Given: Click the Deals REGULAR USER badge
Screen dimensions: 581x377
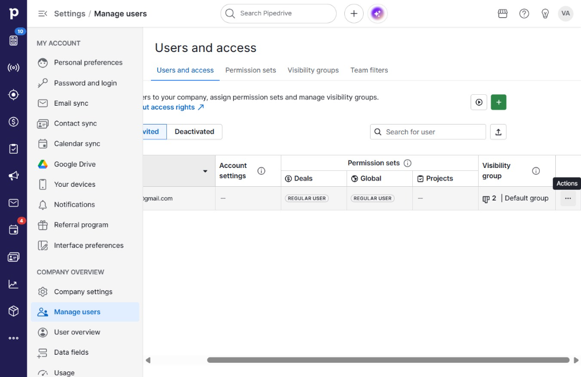Looking at the screenshot, I should point(307,199).
